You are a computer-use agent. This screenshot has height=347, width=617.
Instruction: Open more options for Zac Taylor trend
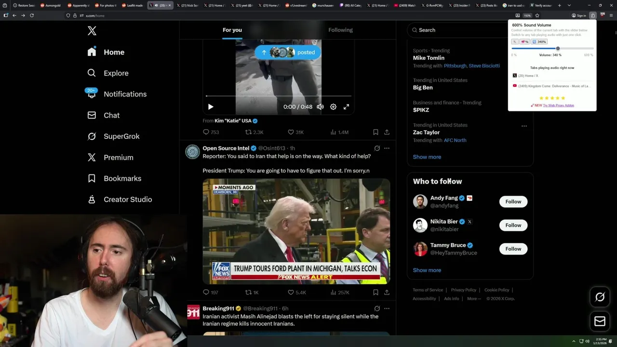524,126
